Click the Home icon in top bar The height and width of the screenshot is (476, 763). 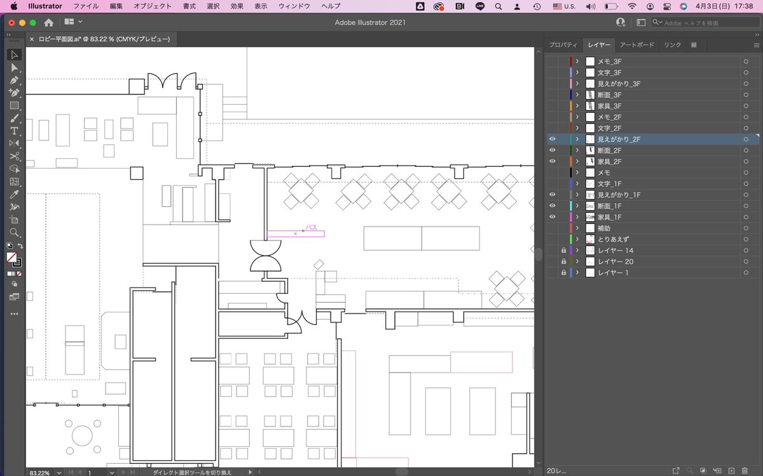tap(48, 22)
